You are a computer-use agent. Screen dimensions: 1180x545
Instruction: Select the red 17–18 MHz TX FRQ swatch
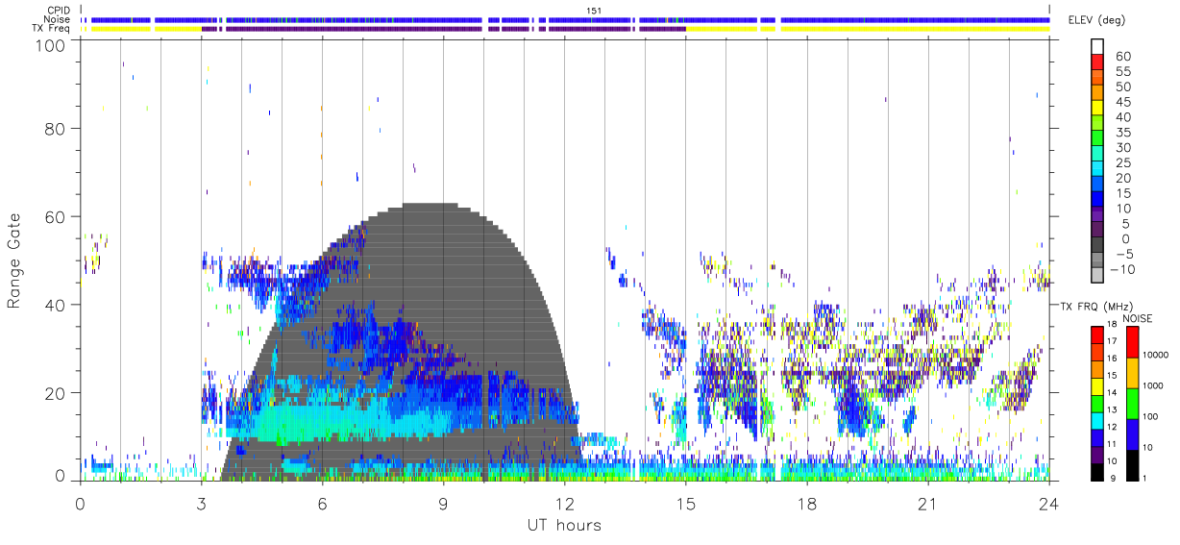pos(1097,335)
